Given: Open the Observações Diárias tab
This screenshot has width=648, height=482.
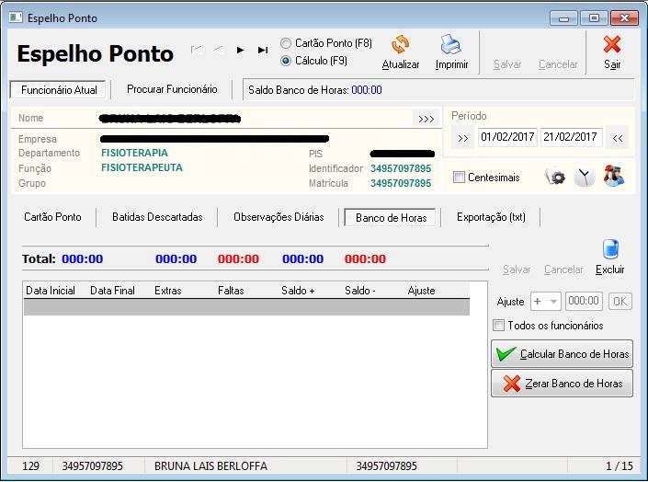Looking at the screenshot, I should pyautogui.click(x=279, y=217).
